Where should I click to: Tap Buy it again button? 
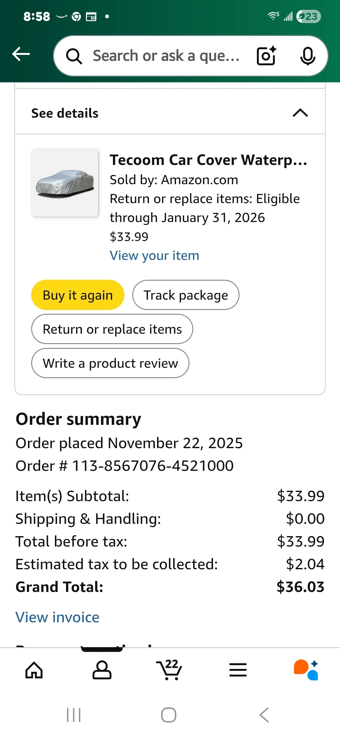[78, 295]
